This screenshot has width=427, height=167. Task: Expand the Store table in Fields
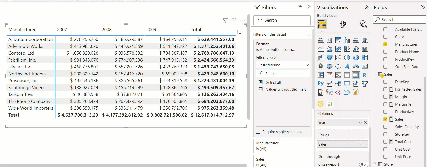tap(375, 164)
